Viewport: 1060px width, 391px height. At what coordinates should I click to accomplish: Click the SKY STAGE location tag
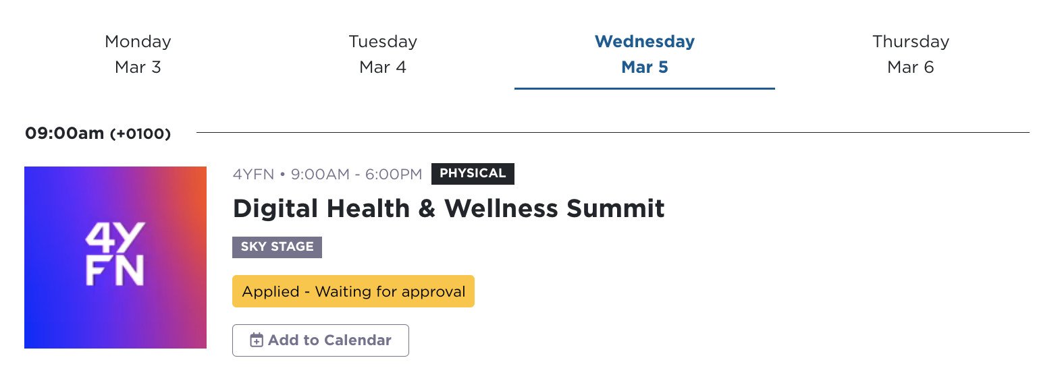(x=277, y=247)
